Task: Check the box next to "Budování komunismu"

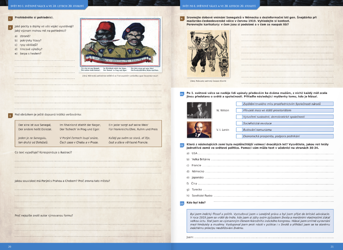Action: [239, 130]
